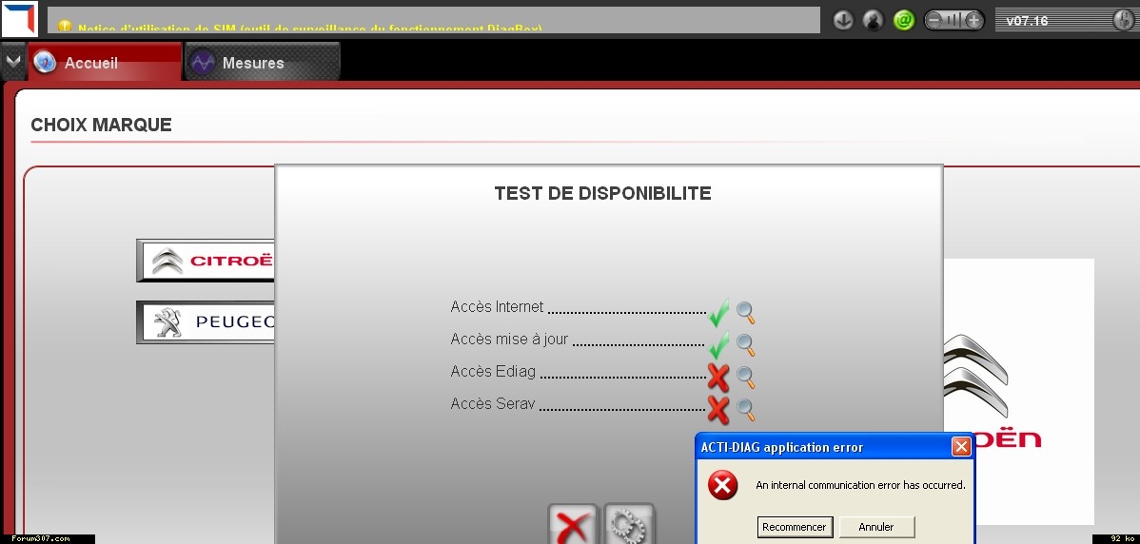Open magnifier details for Accès mise à jour
Viewport: 1140px width, 544px height.
[x=745, y=345]
